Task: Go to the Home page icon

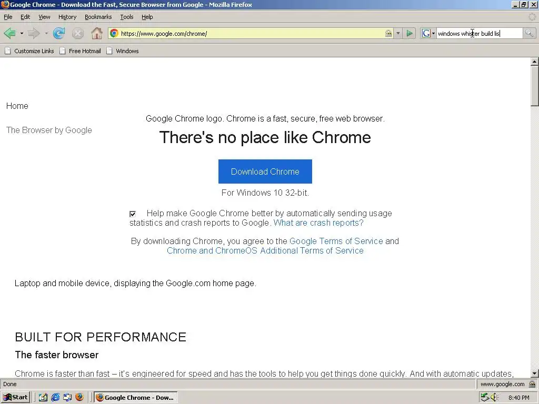Action: pyautogui.click(x=97, y=33)
